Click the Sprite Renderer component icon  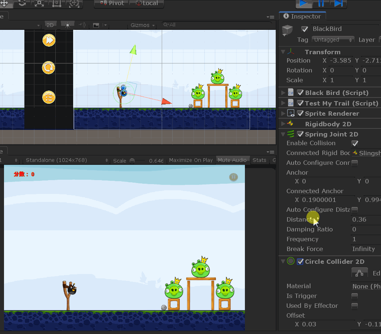coord(291,113)
